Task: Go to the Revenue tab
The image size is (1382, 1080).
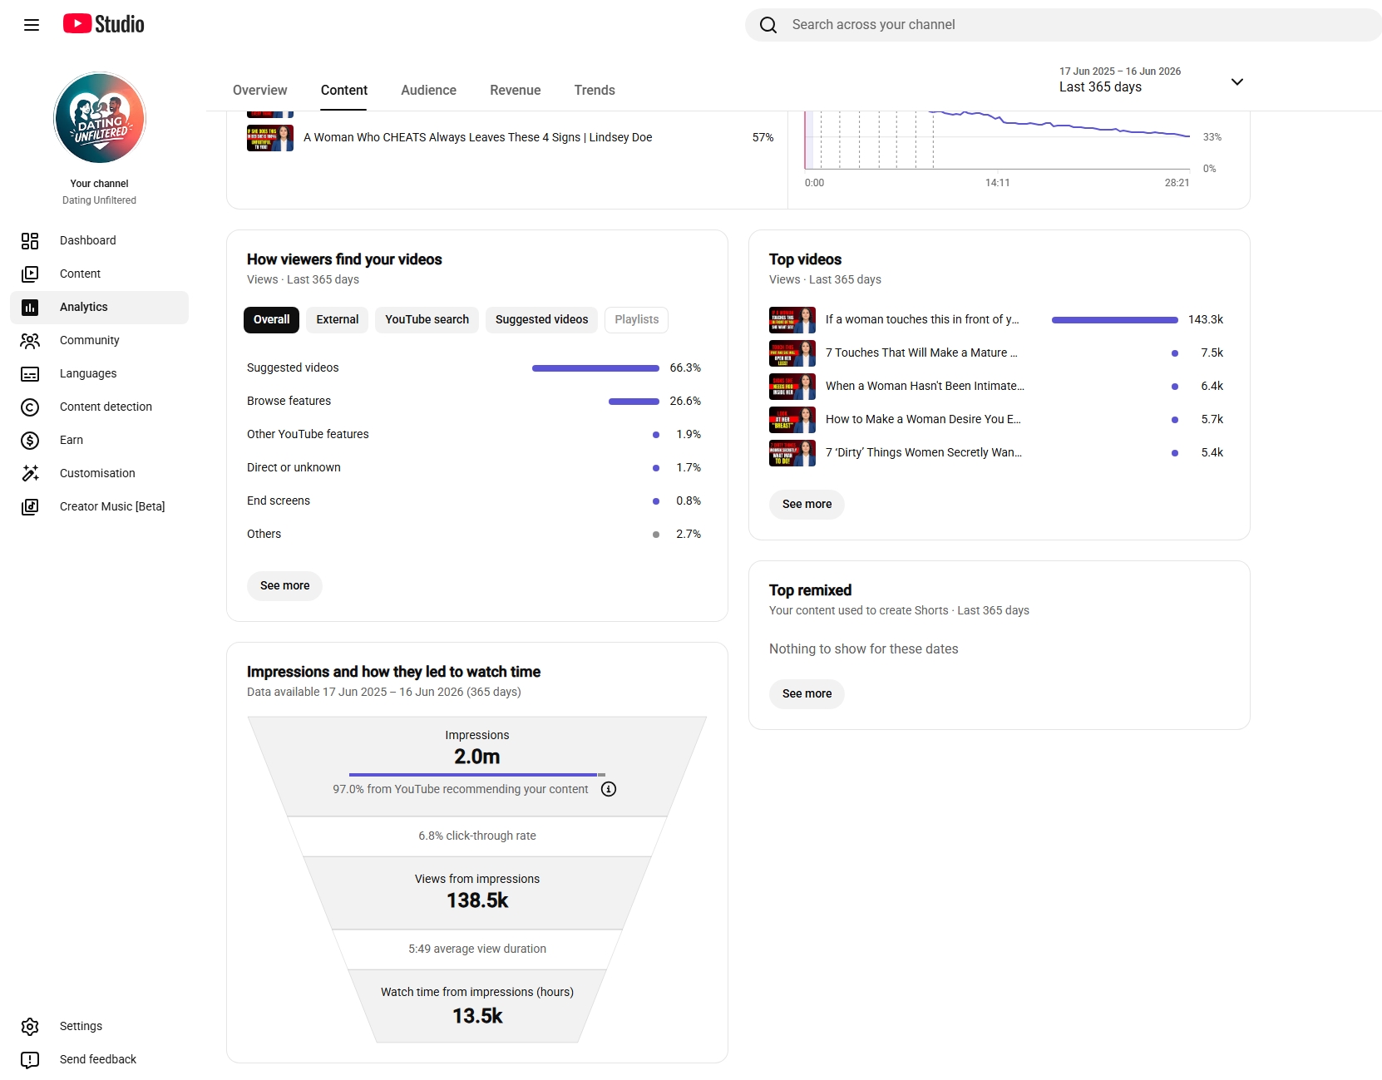Action: pyautogui.click(x=516, y=90)
